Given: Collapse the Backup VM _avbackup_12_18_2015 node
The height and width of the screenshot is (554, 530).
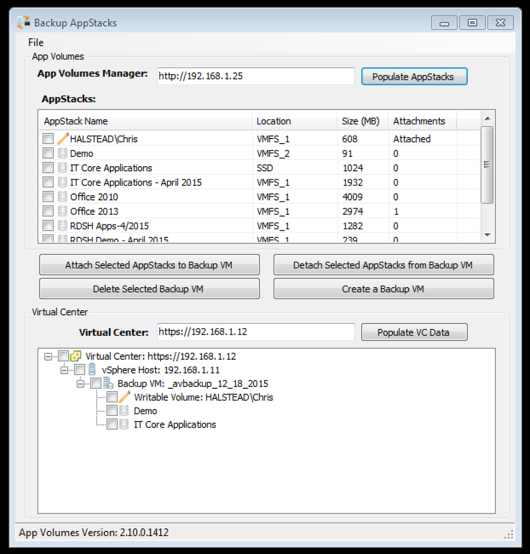Looking at the screenshot, I should (79, 383).
